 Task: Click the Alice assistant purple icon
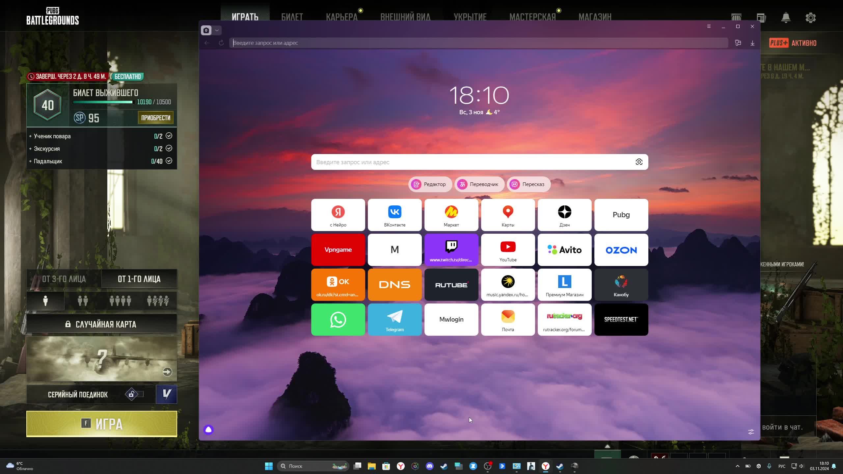[208, 430]
